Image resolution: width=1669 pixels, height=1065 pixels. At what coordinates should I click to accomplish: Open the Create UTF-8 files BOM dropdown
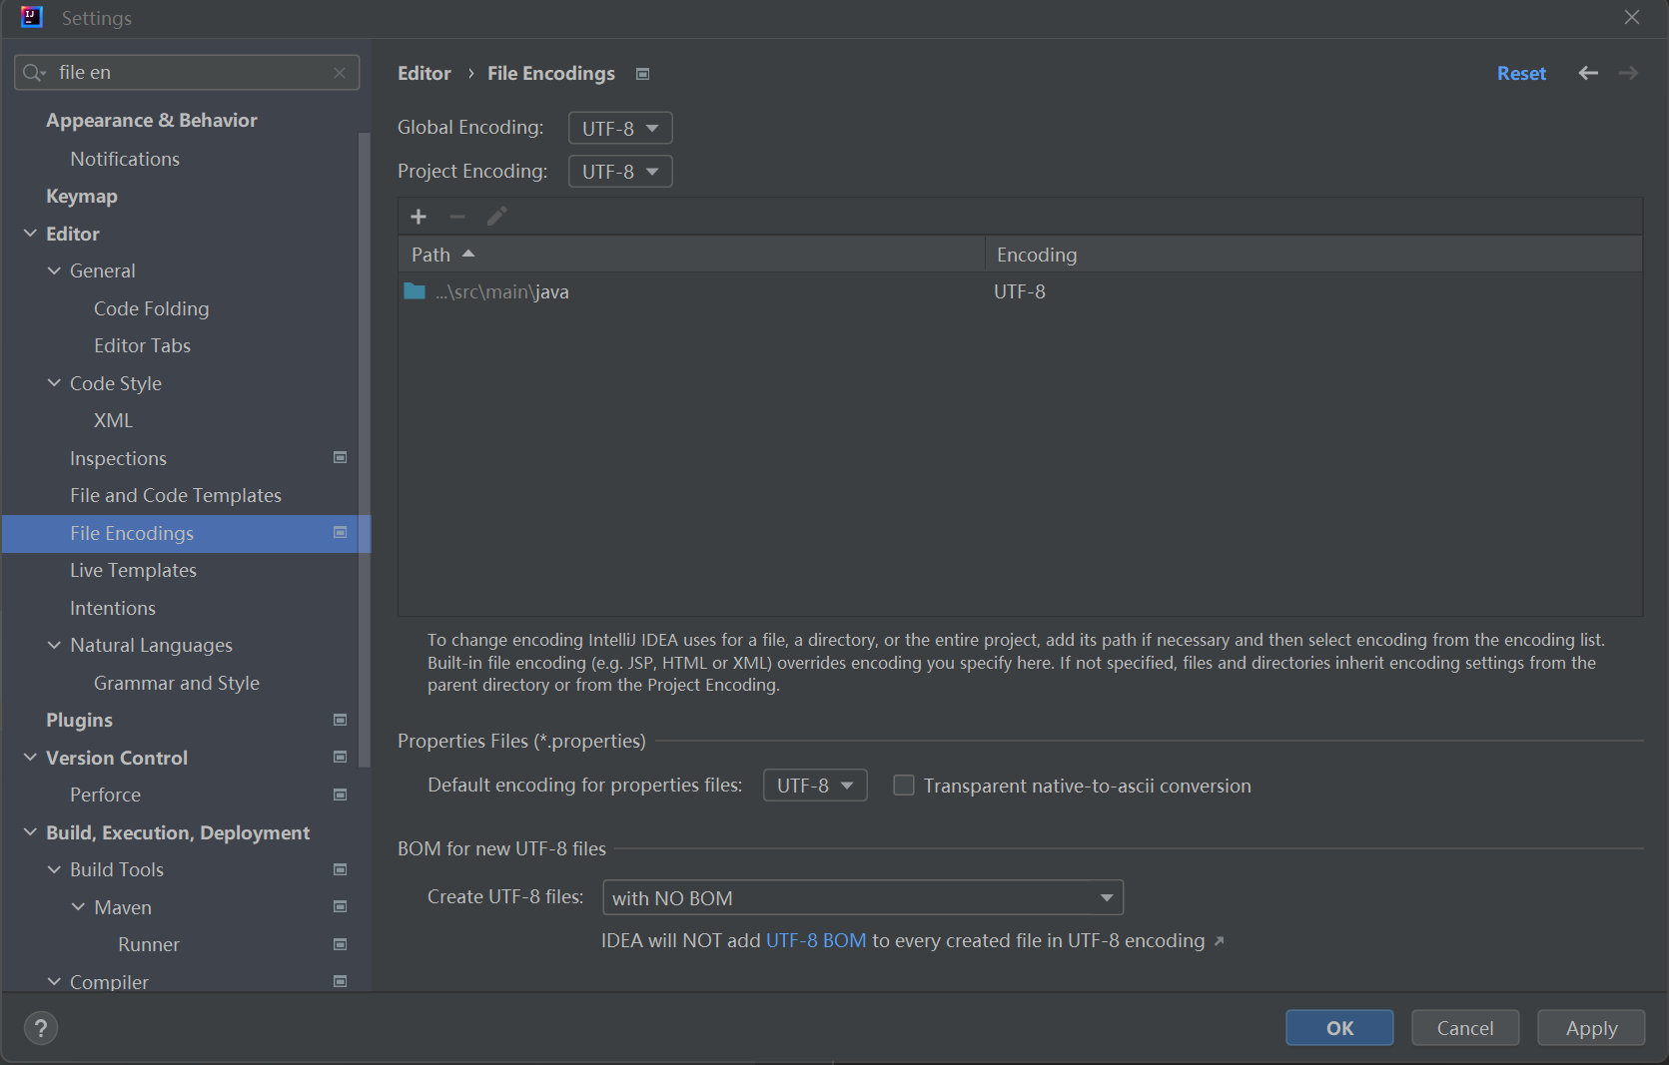tap(863, 897)
